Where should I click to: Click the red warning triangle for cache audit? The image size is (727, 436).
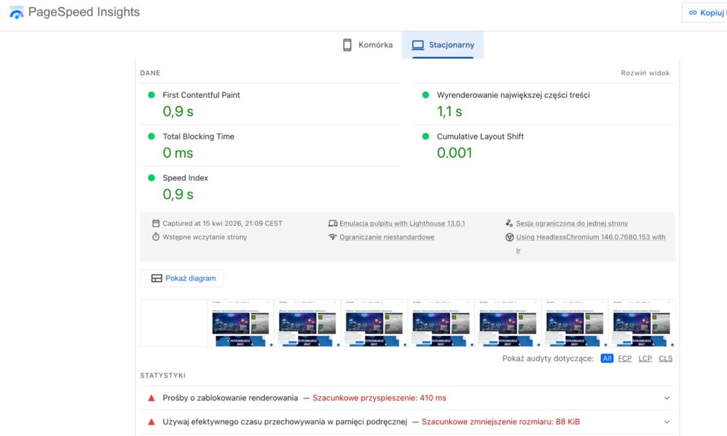[151, 422]
